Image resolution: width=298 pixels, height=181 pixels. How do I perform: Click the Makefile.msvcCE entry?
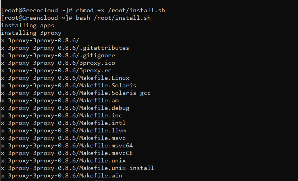(x=67, y=153)
